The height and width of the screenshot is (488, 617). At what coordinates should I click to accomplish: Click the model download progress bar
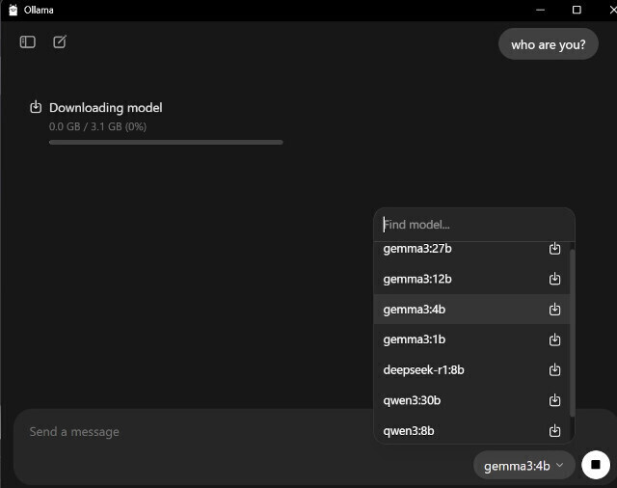tap(166, 143)
